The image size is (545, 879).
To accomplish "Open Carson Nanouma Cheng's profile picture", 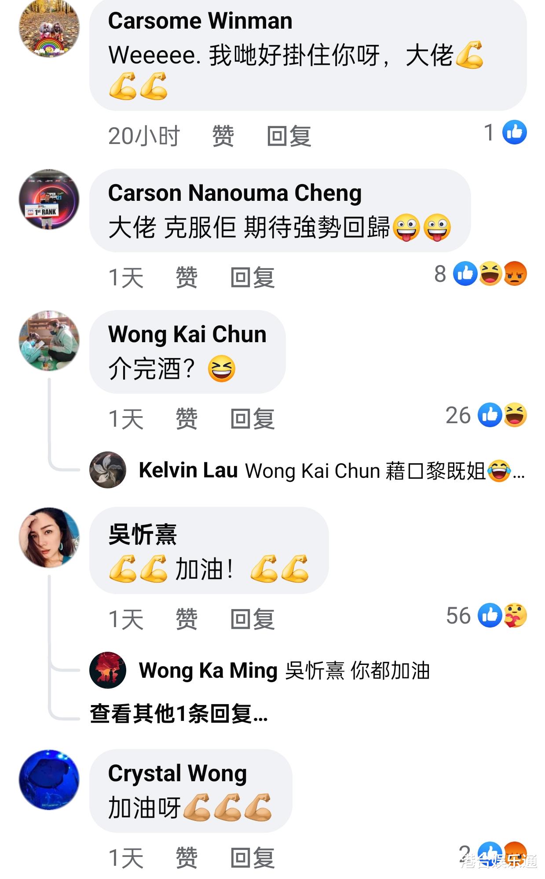I will [49, 199].
